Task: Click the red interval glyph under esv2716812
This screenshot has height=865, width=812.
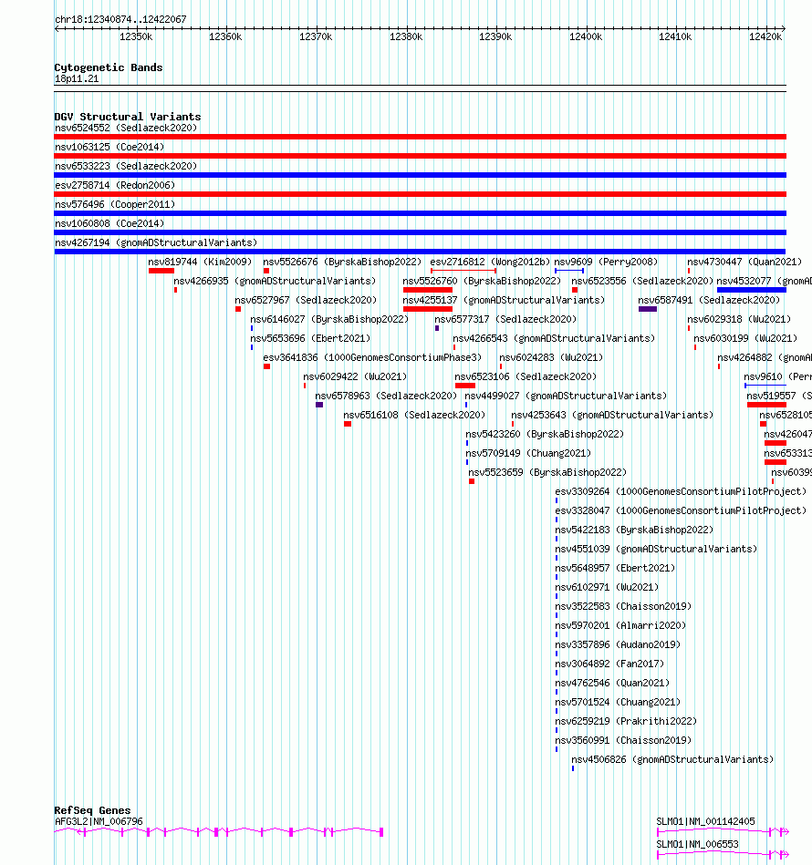Action: coord(463,271)
